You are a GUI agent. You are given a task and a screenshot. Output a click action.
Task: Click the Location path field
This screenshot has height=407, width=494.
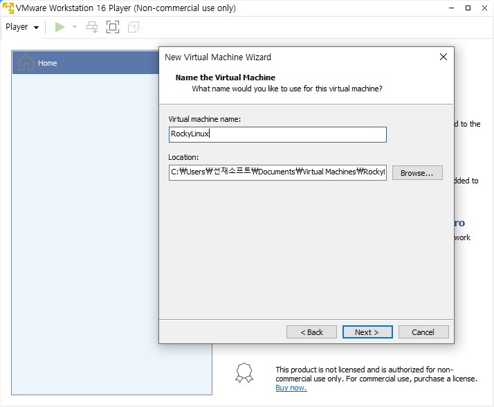coord(277,172)
